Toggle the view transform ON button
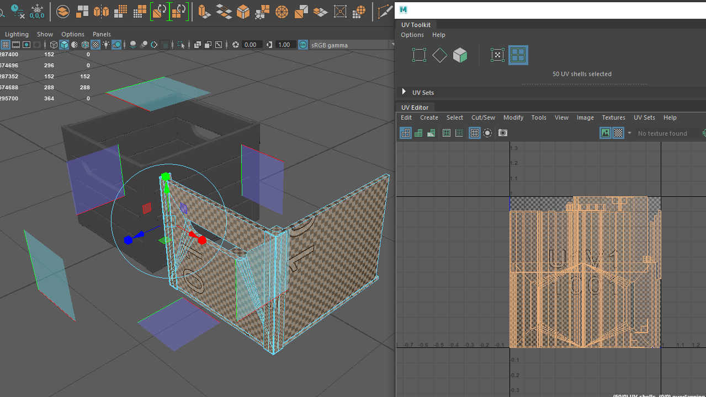Screen dimensions: 706x397 click(302, 45)
